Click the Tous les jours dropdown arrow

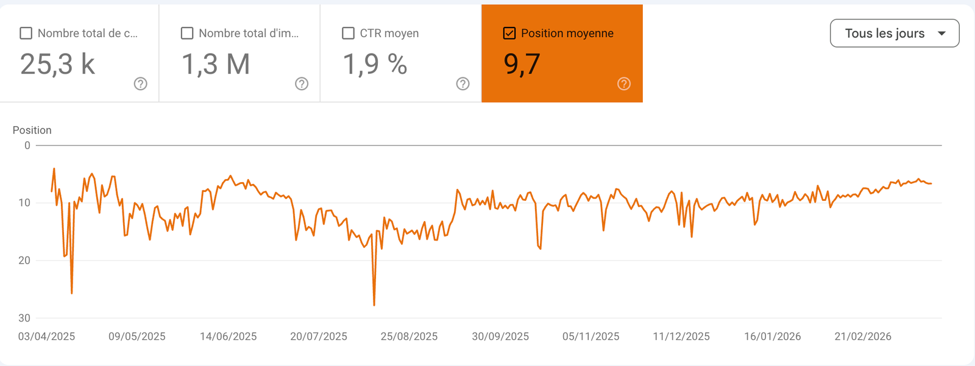(941, 33)
